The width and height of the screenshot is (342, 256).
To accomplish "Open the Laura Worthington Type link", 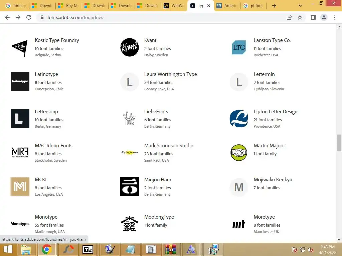I will click(170, 74).
